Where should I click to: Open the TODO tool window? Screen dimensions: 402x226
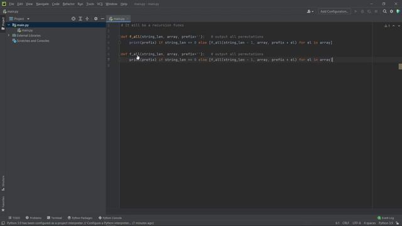point(14,218)
